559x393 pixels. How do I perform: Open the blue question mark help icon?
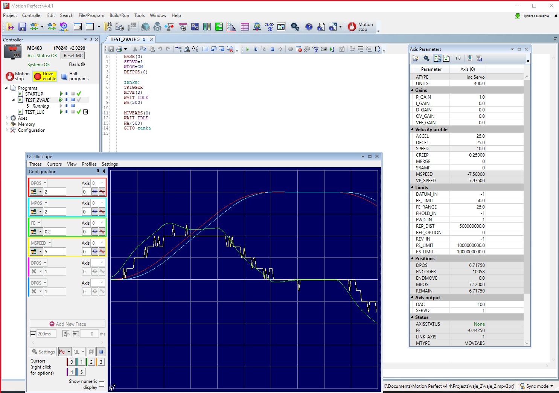click(309, 27)
